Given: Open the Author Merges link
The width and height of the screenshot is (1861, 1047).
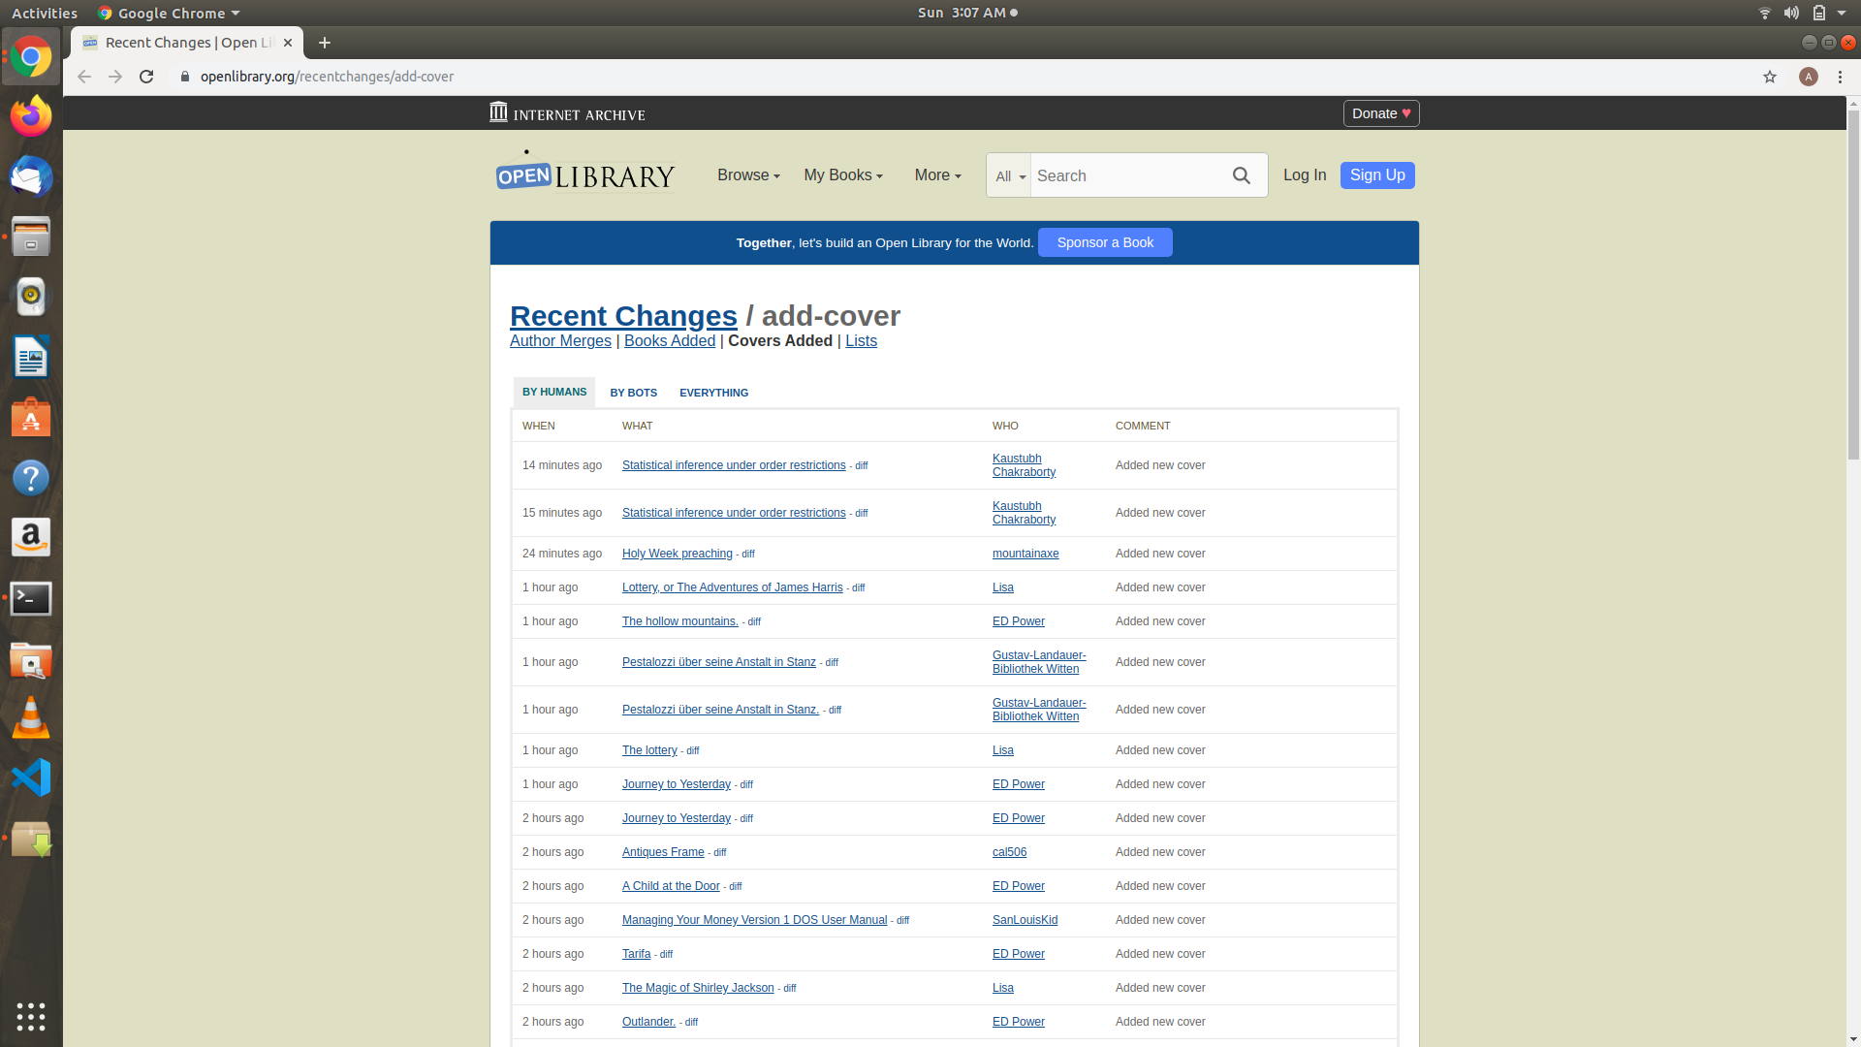Looking at the screenshot, I should 560,341.
